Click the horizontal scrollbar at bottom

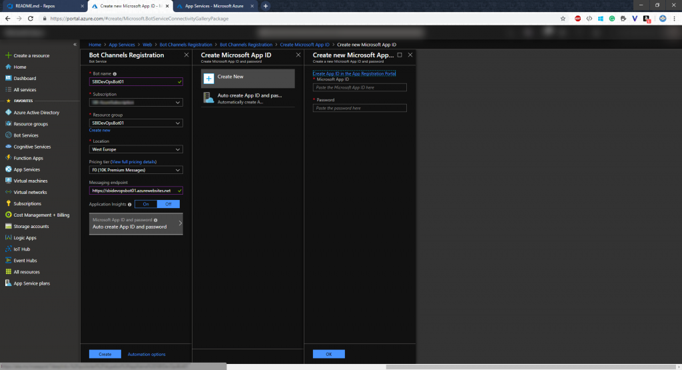tap(529, 367)
